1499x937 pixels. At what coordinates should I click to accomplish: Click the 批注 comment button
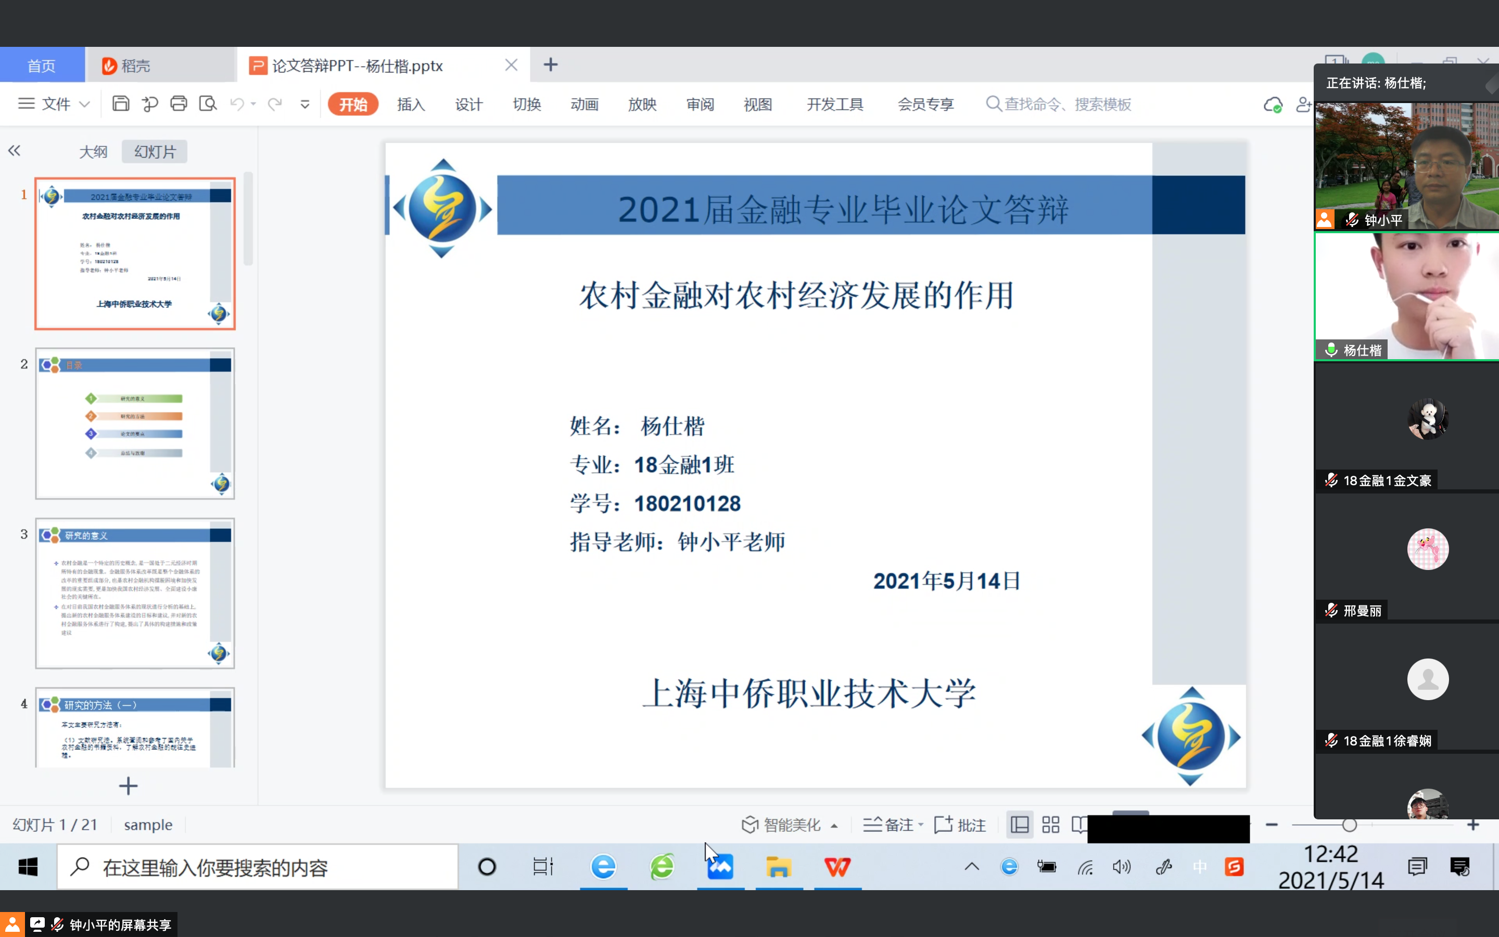960,825
